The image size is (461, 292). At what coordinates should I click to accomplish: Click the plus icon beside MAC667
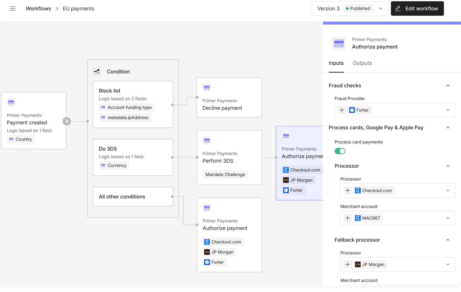[348, 218]
